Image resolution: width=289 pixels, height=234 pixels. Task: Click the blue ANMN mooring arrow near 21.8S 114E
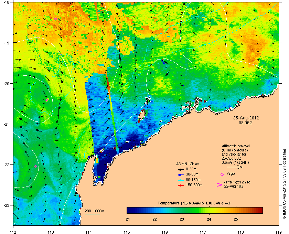coord(89,157)
